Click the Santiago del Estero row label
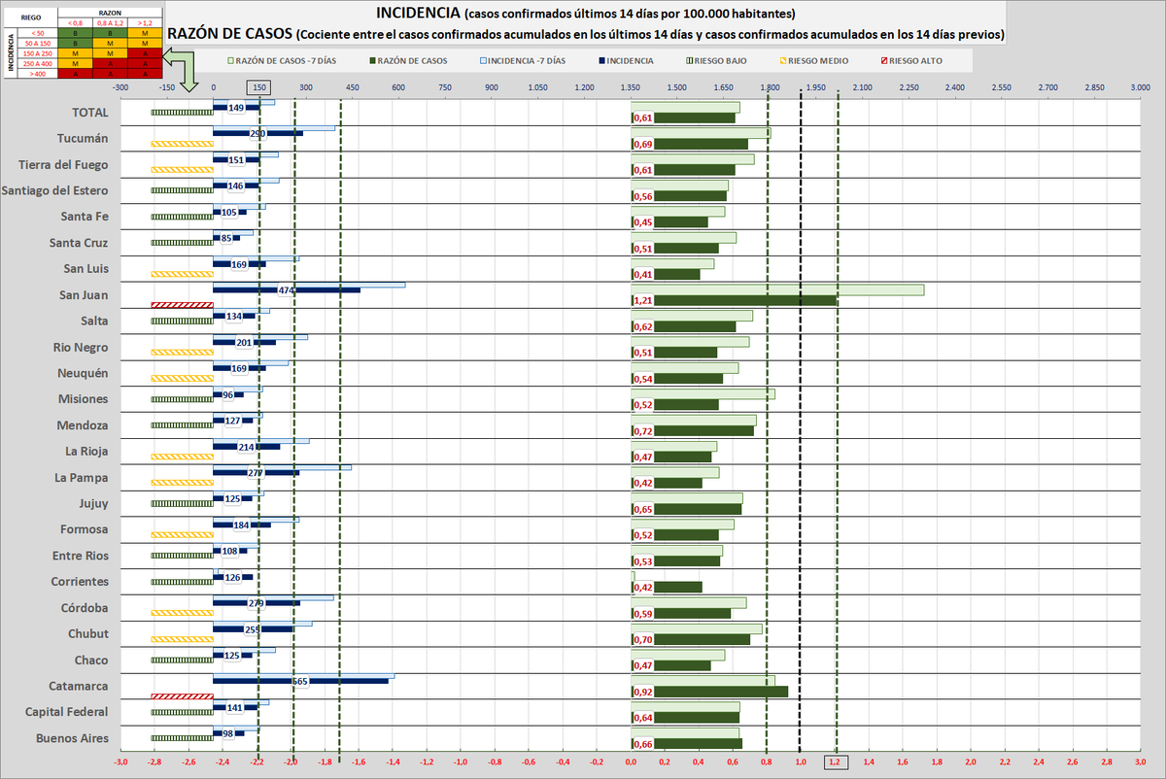The image size is (1166, 779). [55, 190]
